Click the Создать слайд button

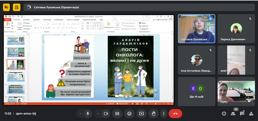(20, 26)
